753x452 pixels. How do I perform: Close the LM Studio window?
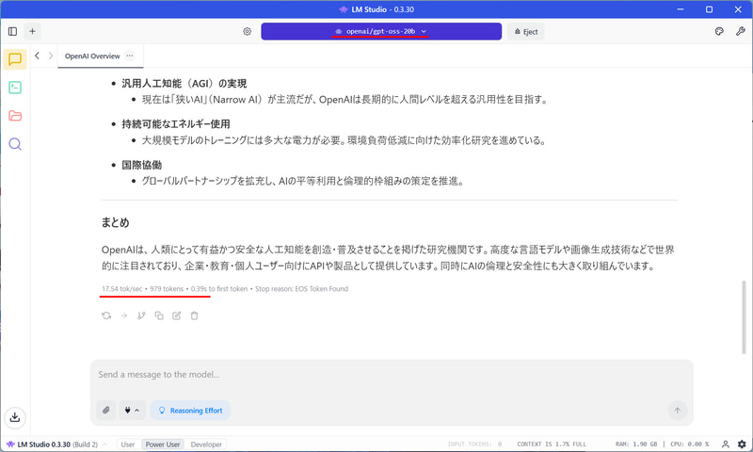pyautogui.click(x=738, y=9)
